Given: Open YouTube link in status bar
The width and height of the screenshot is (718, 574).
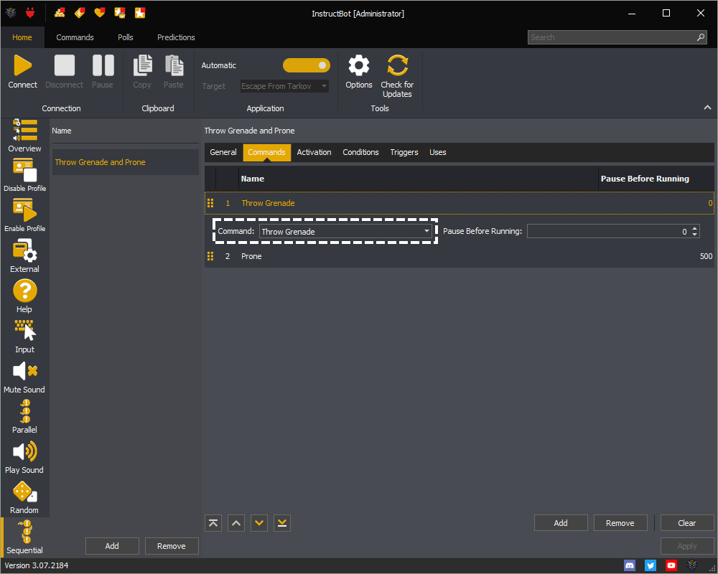Looking at the screenshot, I should tap(671, 565).
